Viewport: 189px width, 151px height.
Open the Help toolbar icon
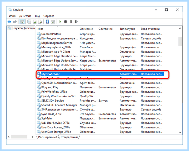[47, 22]
